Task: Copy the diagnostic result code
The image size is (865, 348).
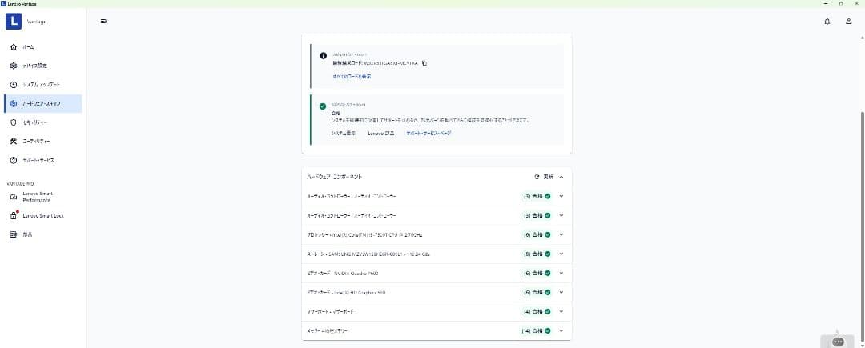Action: click(x=424, y=62)
